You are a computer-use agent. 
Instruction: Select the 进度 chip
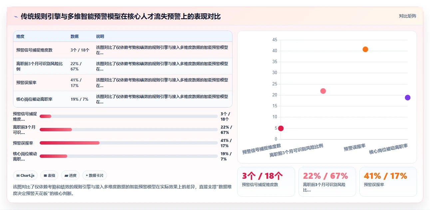point(70,175)
